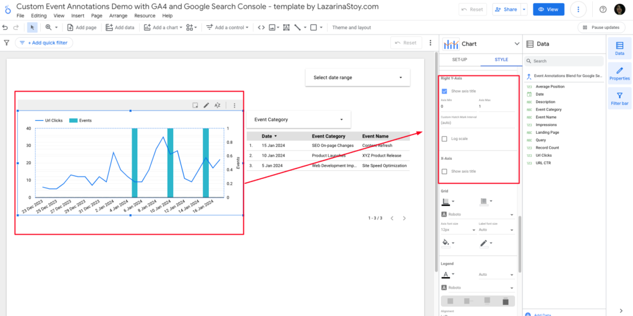Click chart select-area icon in chart header
Image resolution: width=633 pixels, height=316 pixels.
195,105
